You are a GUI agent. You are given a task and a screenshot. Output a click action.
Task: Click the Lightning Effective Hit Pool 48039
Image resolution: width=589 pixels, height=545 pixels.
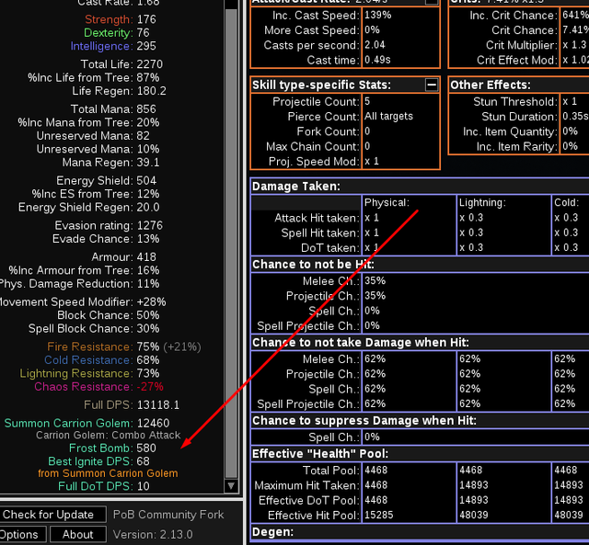pyautogui.click(x=474, y=516)
